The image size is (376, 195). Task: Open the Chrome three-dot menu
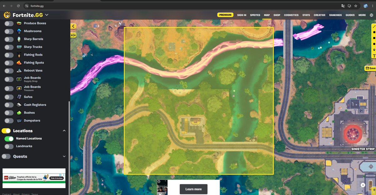(x=373, y=6)
